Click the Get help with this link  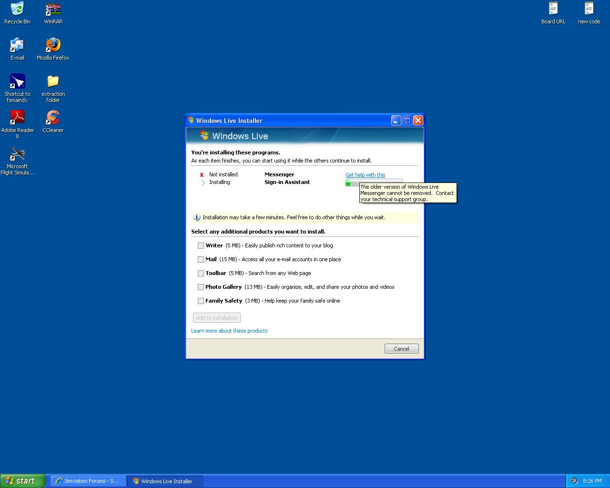(x=366, y=175)
